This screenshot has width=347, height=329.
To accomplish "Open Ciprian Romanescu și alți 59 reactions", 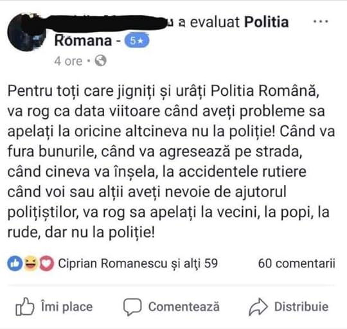I will [x=138, y=263].
